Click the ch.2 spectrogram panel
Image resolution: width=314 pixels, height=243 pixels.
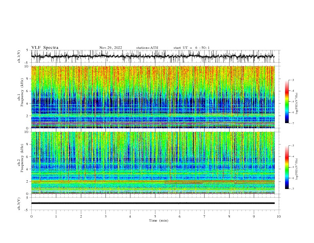153,163
